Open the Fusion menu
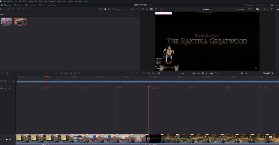Viewport: 279px width, 145px height. coord(58,1)
